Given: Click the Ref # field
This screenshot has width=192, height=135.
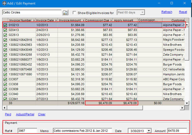Looking at the screenshot, I should pyautogui.click(x=27, y=131).
